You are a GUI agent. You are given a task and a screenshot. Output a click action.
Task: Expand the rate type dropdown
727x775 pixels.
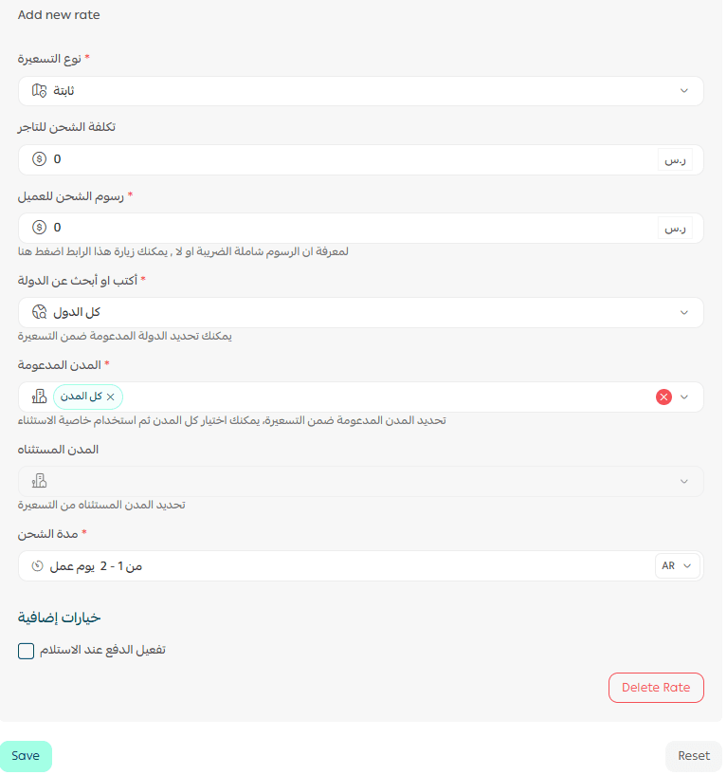coord(684,91)
